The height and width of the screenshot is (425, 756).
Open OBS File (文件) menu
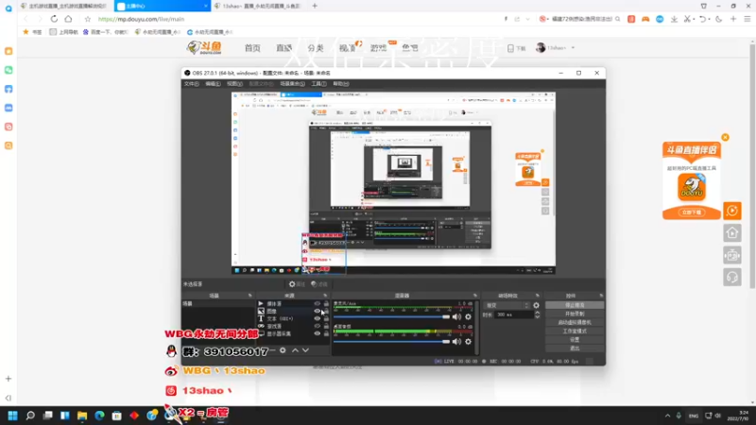[x=192, y=84]
